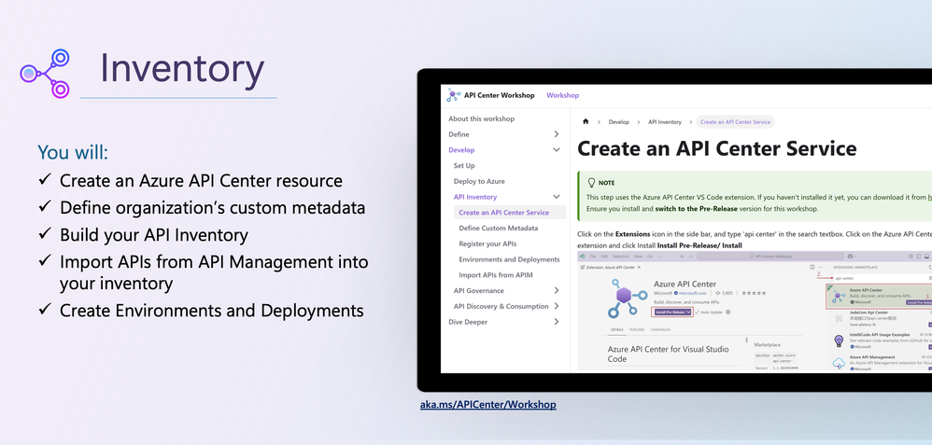This screenshot has width=932, height=445.
Task: Click the 'api center' extension search box
Action: pyautogui.click(x=880, y=278)
